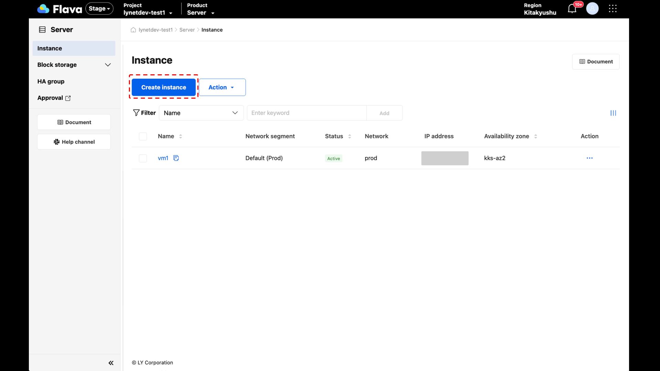The height and width of the screenshot is (371, 660).
Task: Click the Region Kitakyushu selector
Action: coord(540,9)
